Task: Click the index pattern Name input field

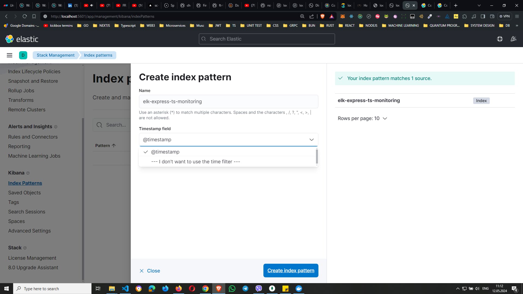Action: click(x=228, y=102)
